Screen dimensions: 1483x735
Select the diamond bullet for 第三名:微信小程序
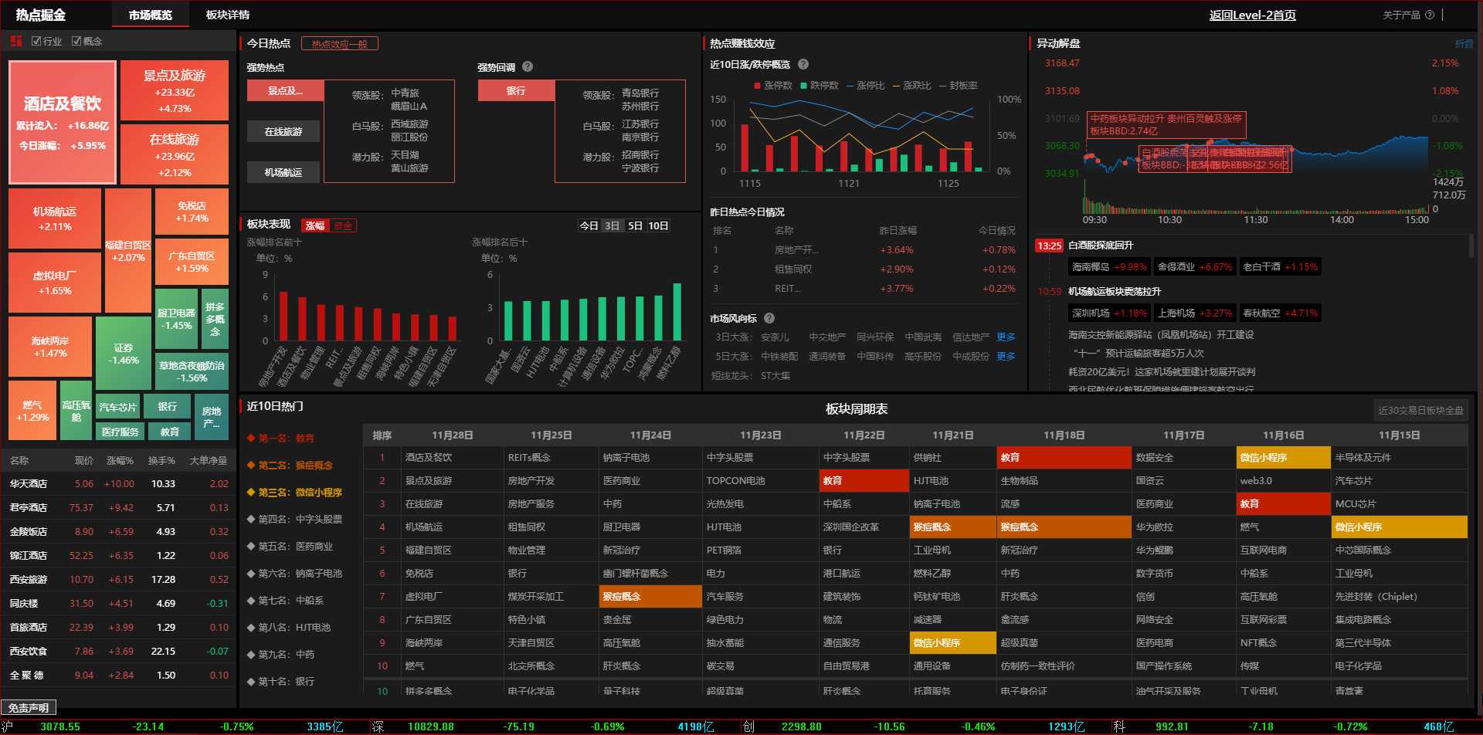pyautogui.click(x=251, y=492)
